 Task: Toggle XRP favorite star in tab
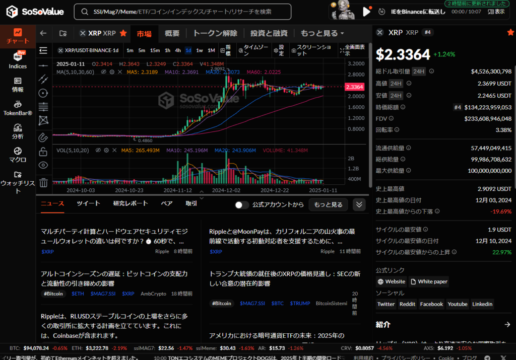pos(123,33)
